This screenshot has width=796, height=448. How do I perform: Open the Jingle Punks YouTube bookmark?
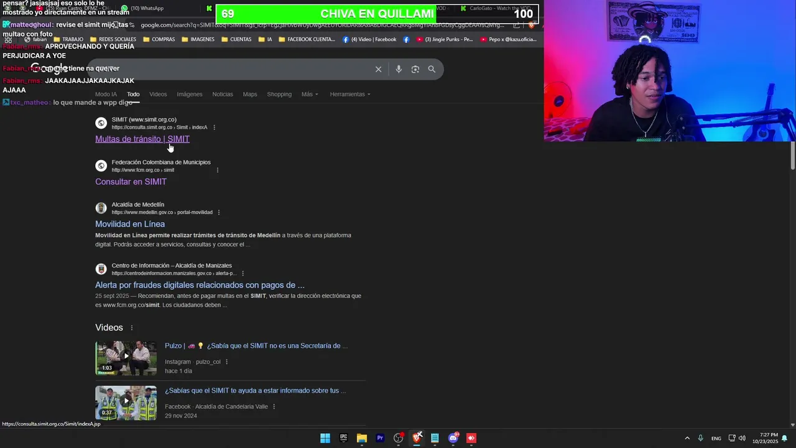pos(445,39)
